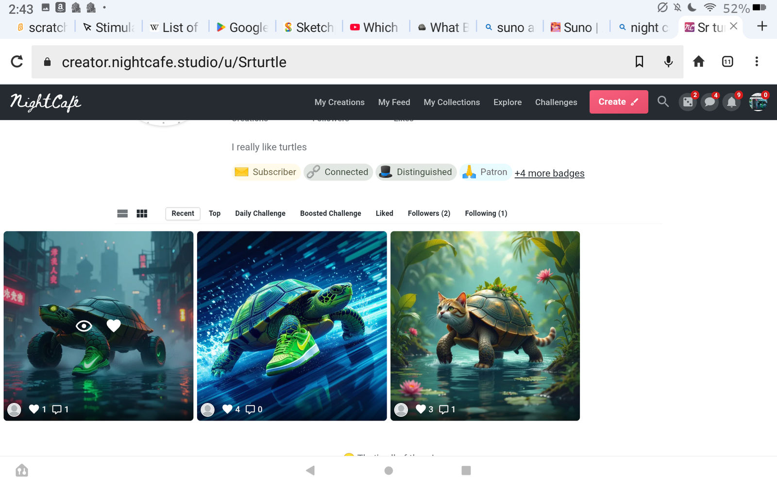Select the Daily Challenge tab

click(x=260, y=213)
